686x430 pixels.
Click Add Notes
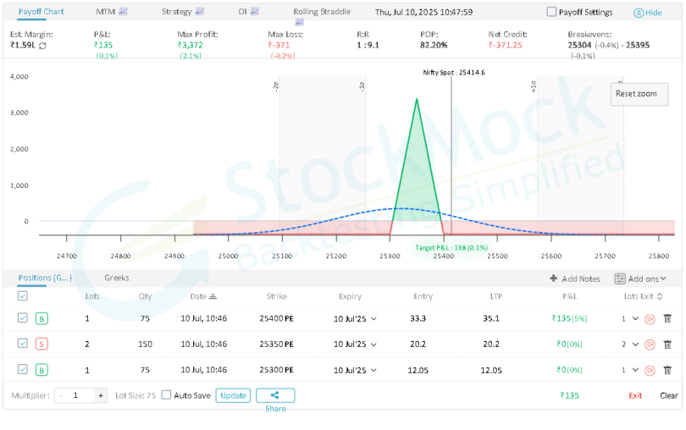(581, 278)
